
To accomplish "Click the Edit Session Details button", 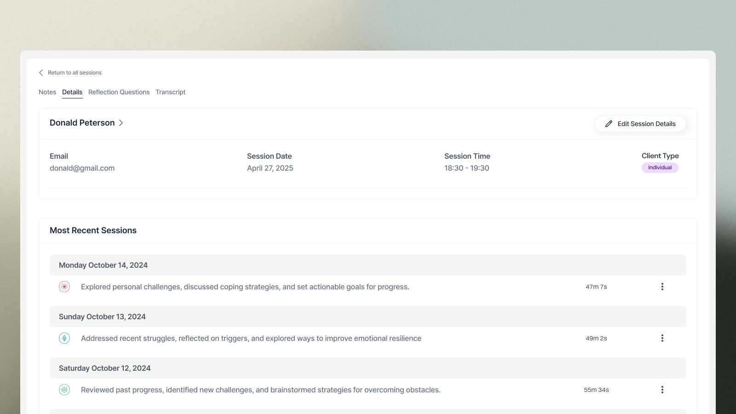I will click(x=640, y=123).
